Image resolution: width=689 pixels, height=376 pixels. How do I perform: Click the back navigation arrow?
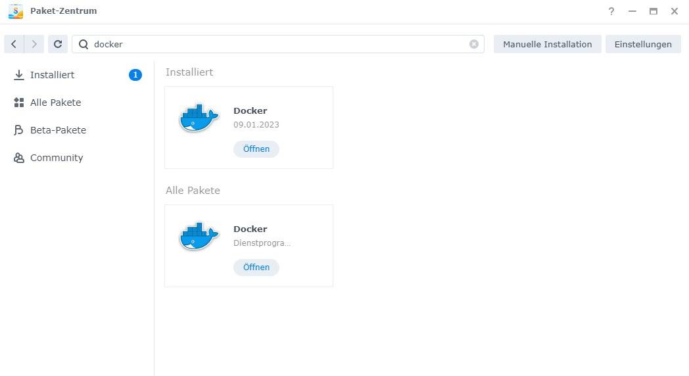click(14, 44)
